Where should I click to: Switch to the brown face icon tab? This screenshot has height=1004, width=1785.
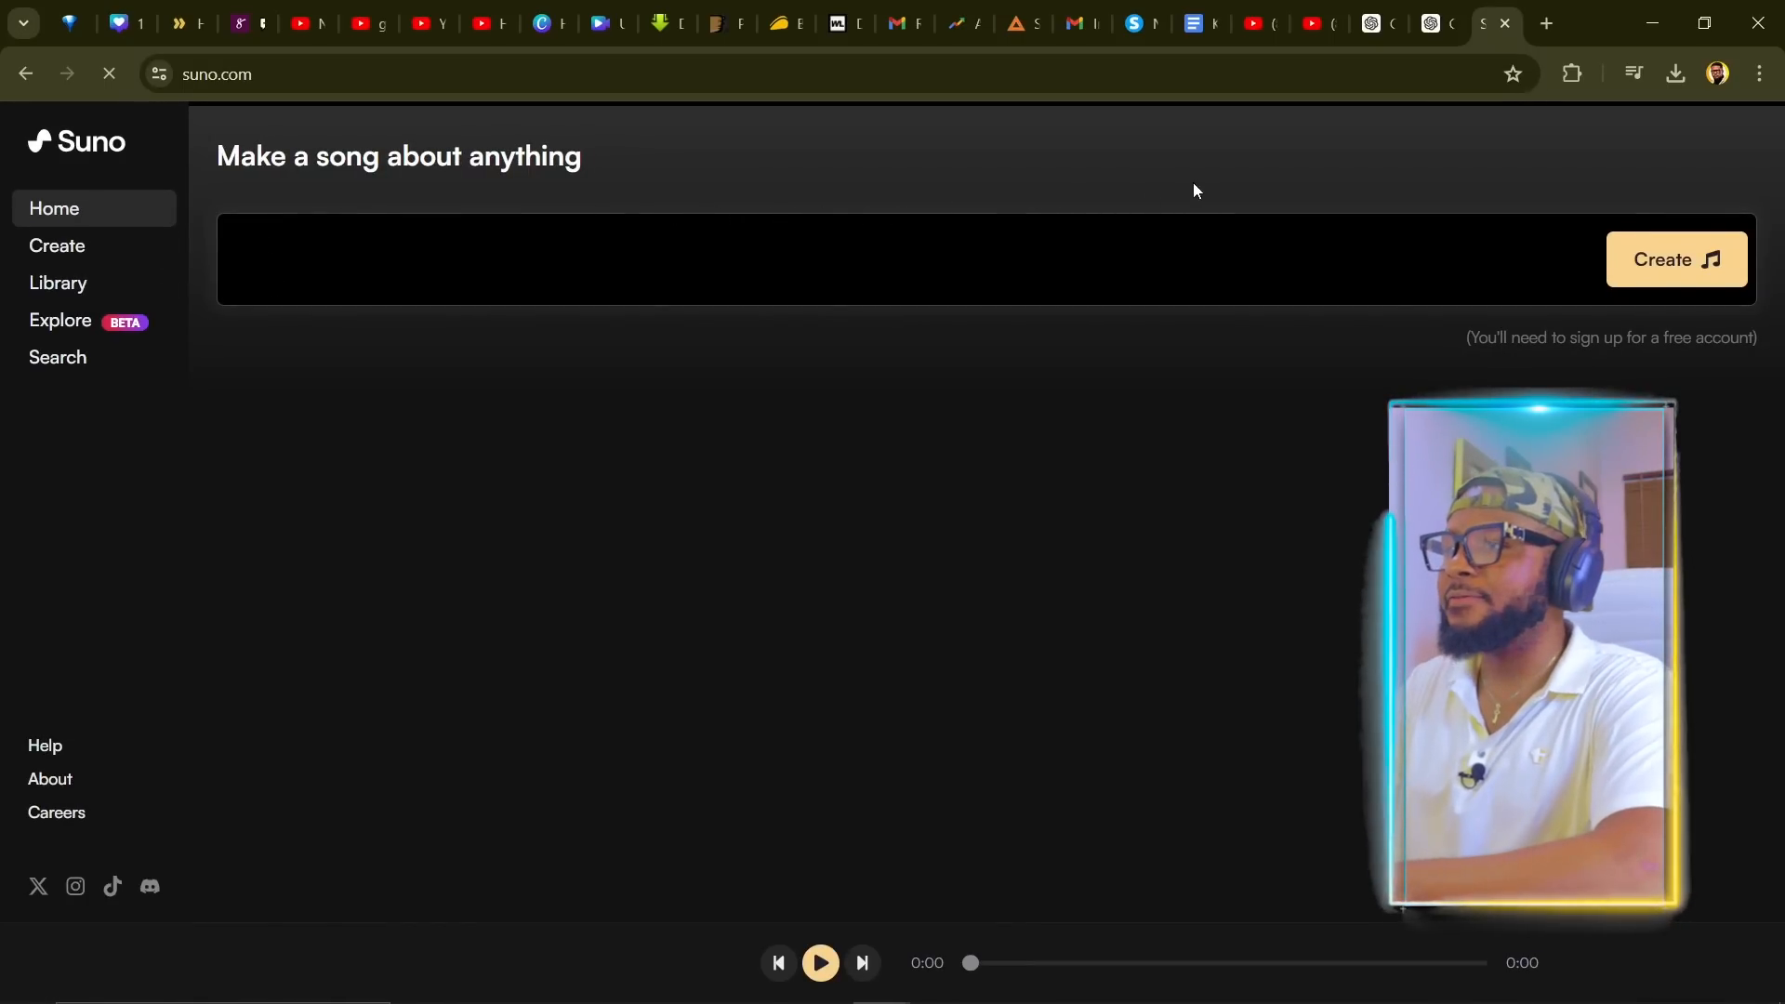[727, 23]
